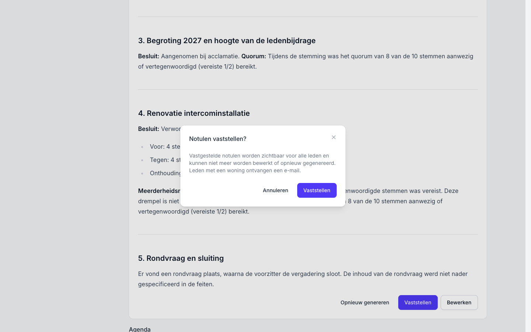Image resolution: width=531 pixels, height=332 pixels.
Task: Confirm with Vaststellen in the dialog
Action: tap(317, 190)
